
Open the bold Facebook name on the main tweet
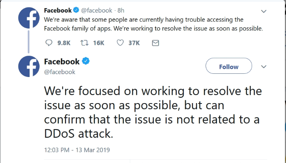62,62
